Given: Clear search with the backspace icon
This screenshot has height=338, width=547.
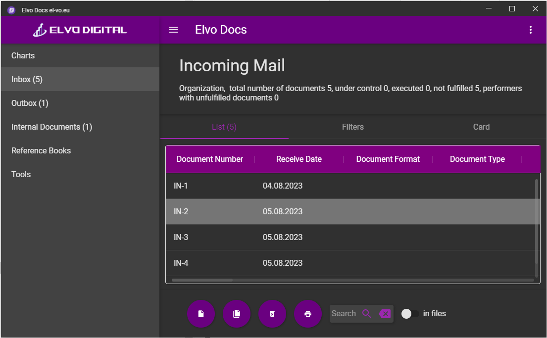Looking at the screenshot, I should click(385, 313).
